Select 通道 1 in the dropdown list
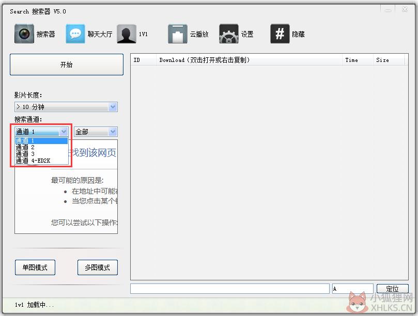Image resolution: width=418 pixels, height=316 pixels. pyautogui.click(x=41, y=140)
